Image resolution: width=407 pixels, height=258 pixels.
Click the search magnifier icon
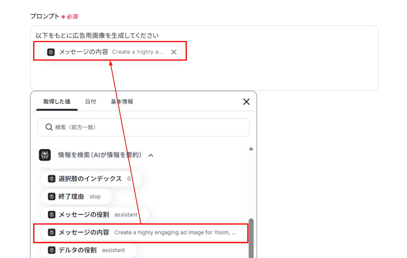[49, 127]
